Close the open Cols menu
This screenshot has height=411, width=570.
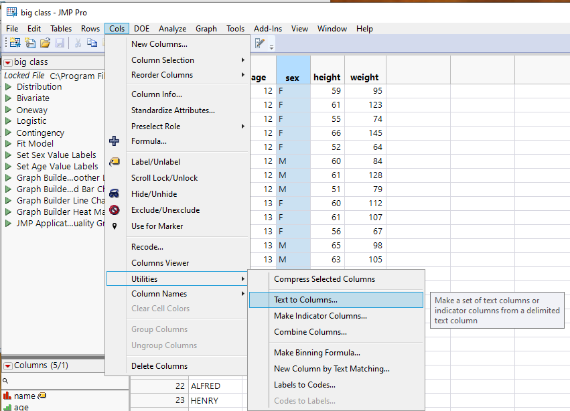[x=117, y=29]
